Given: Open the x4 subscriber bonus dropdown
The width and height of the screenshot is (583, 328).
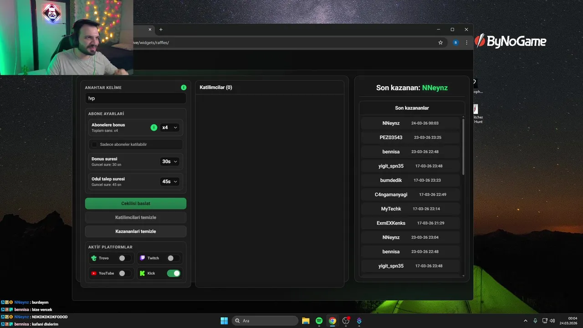Looking at the screenshot, I should [x=170, y=128].
